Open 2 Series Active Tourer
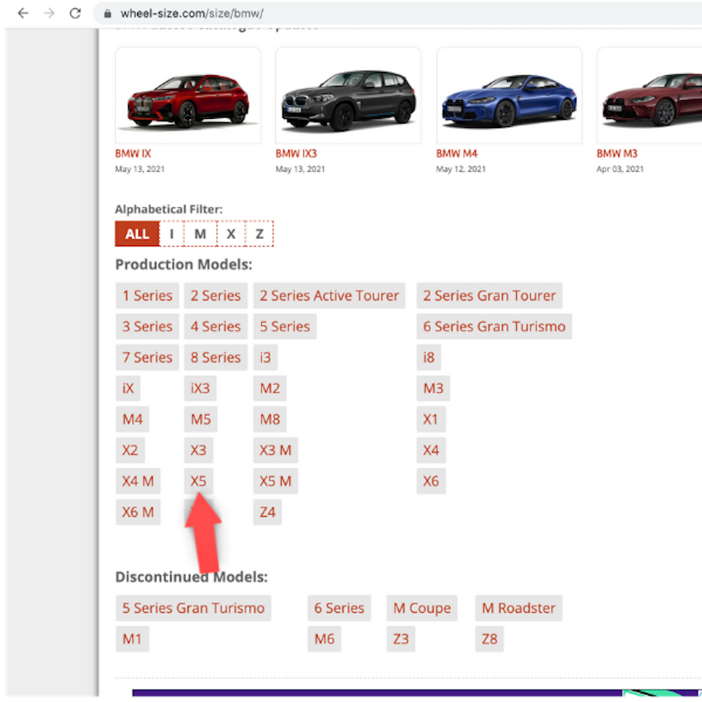The height and width of the screenshot is (702, 702). click(329, 296)
